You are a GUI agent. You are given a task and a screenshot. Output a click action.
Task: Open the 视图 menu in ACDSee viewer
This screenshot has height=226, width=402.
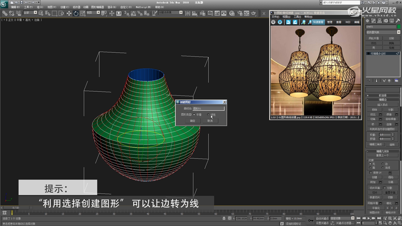(286, 16)
